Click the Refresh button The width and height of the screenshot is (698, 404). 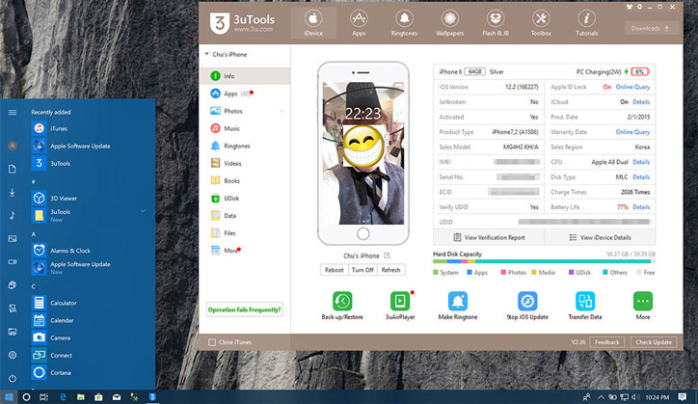(390, 270)
